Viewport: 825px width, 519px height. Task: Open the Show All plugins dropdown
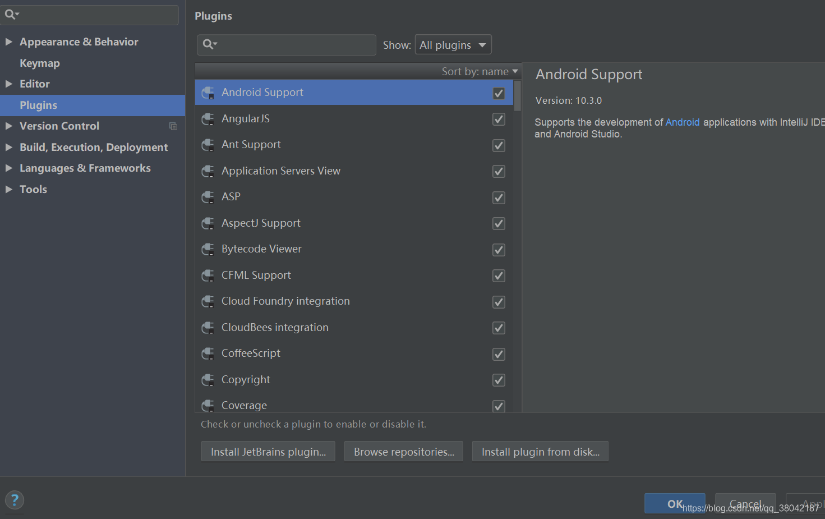point(453,45)
